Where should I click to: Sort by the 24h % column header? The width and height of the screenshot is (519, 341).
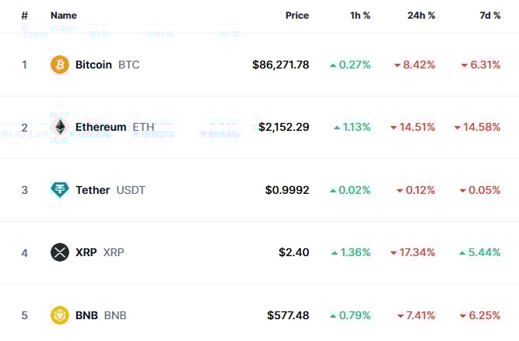pyautogui.click(x=421, y=16)
